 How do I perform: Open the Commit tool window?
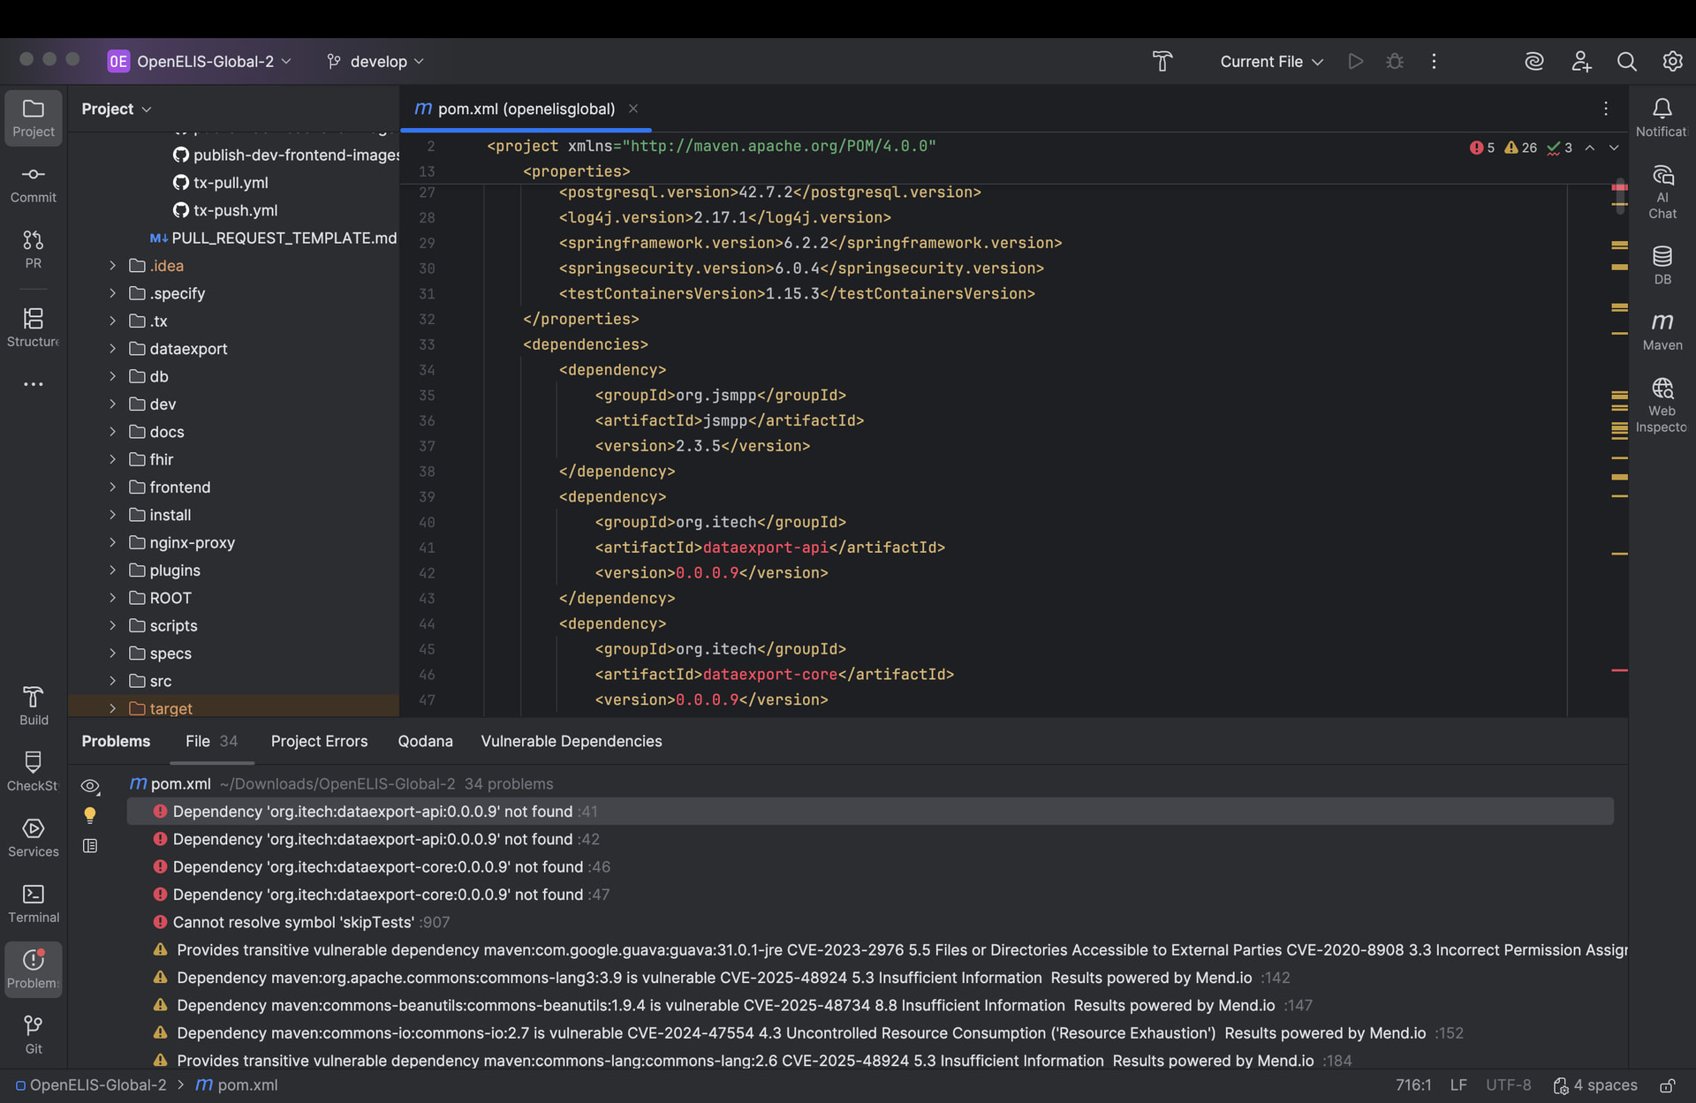tap(33, 184)
